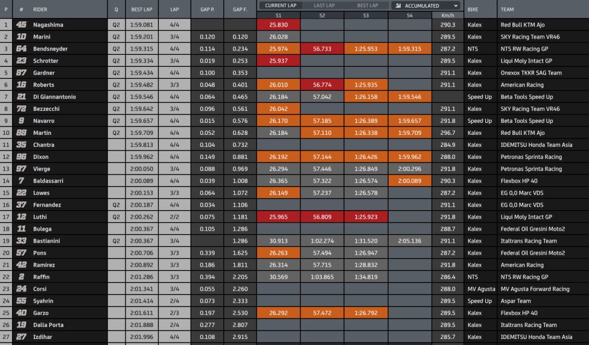
Task: Click rider number 64 badge for Bendsneyder
Action: (21, 49)
